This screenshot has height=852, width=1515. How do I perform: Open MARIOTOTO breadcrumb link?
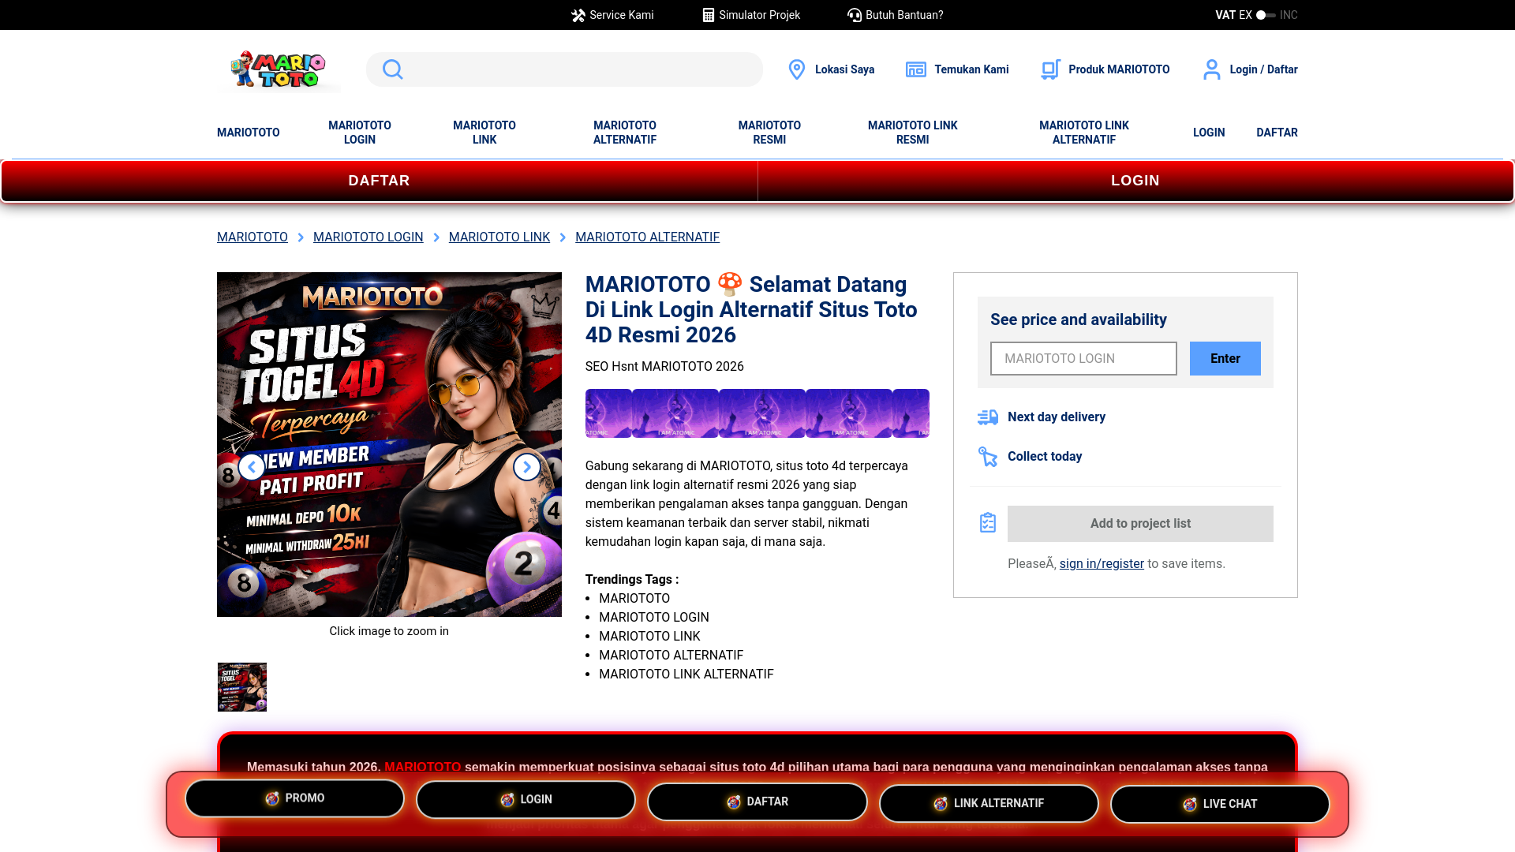[252, 237]
